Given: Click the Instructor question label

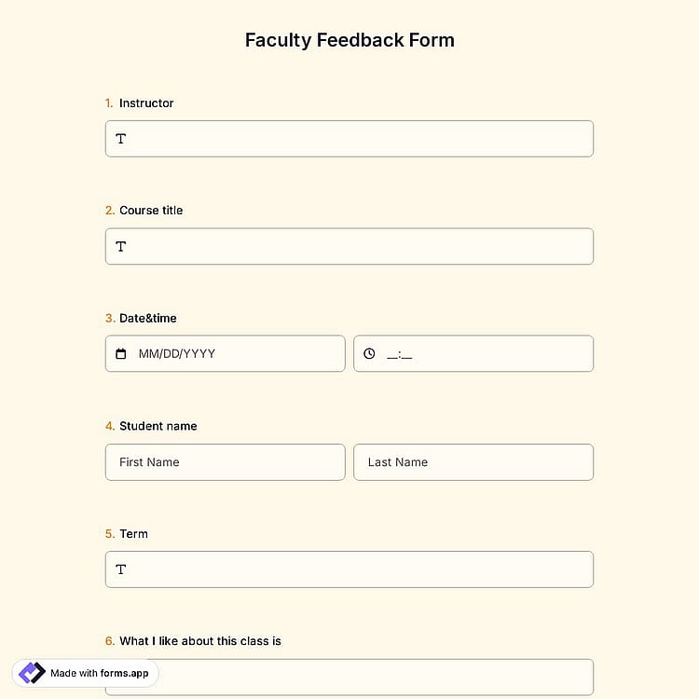Looking at the screenshot, I should pyautogui.click(x=146, y=103).
